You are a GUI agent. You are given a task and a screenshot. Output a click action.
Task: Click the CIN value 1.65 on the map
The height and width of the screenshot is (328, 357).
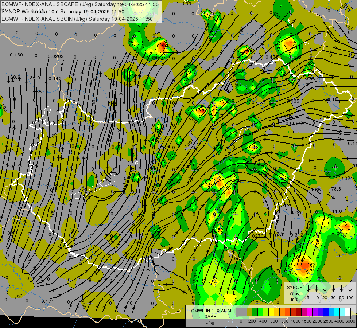pyautogui.click(x=316, y=190)
